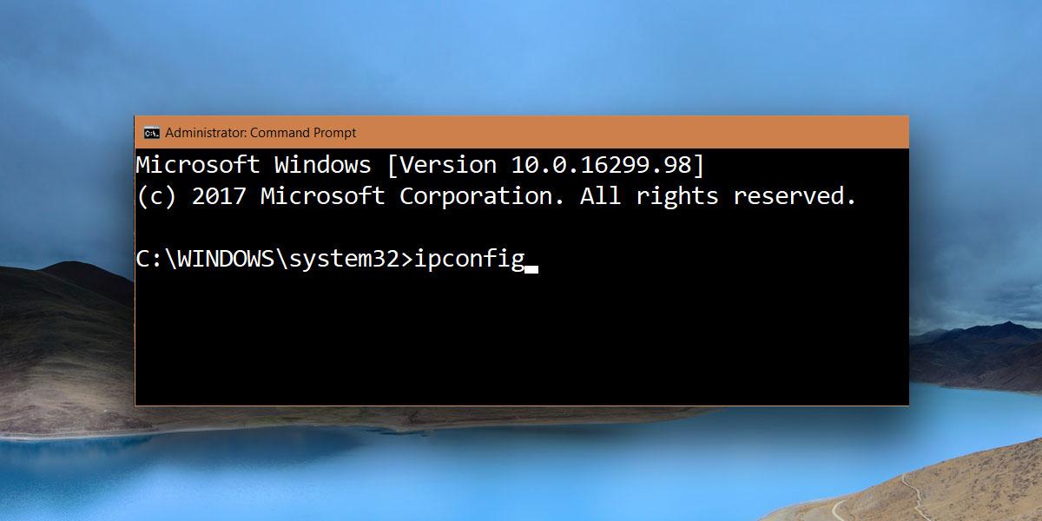
Task: Click the '(c) 2017' copyright text
Action: [191, 197]
